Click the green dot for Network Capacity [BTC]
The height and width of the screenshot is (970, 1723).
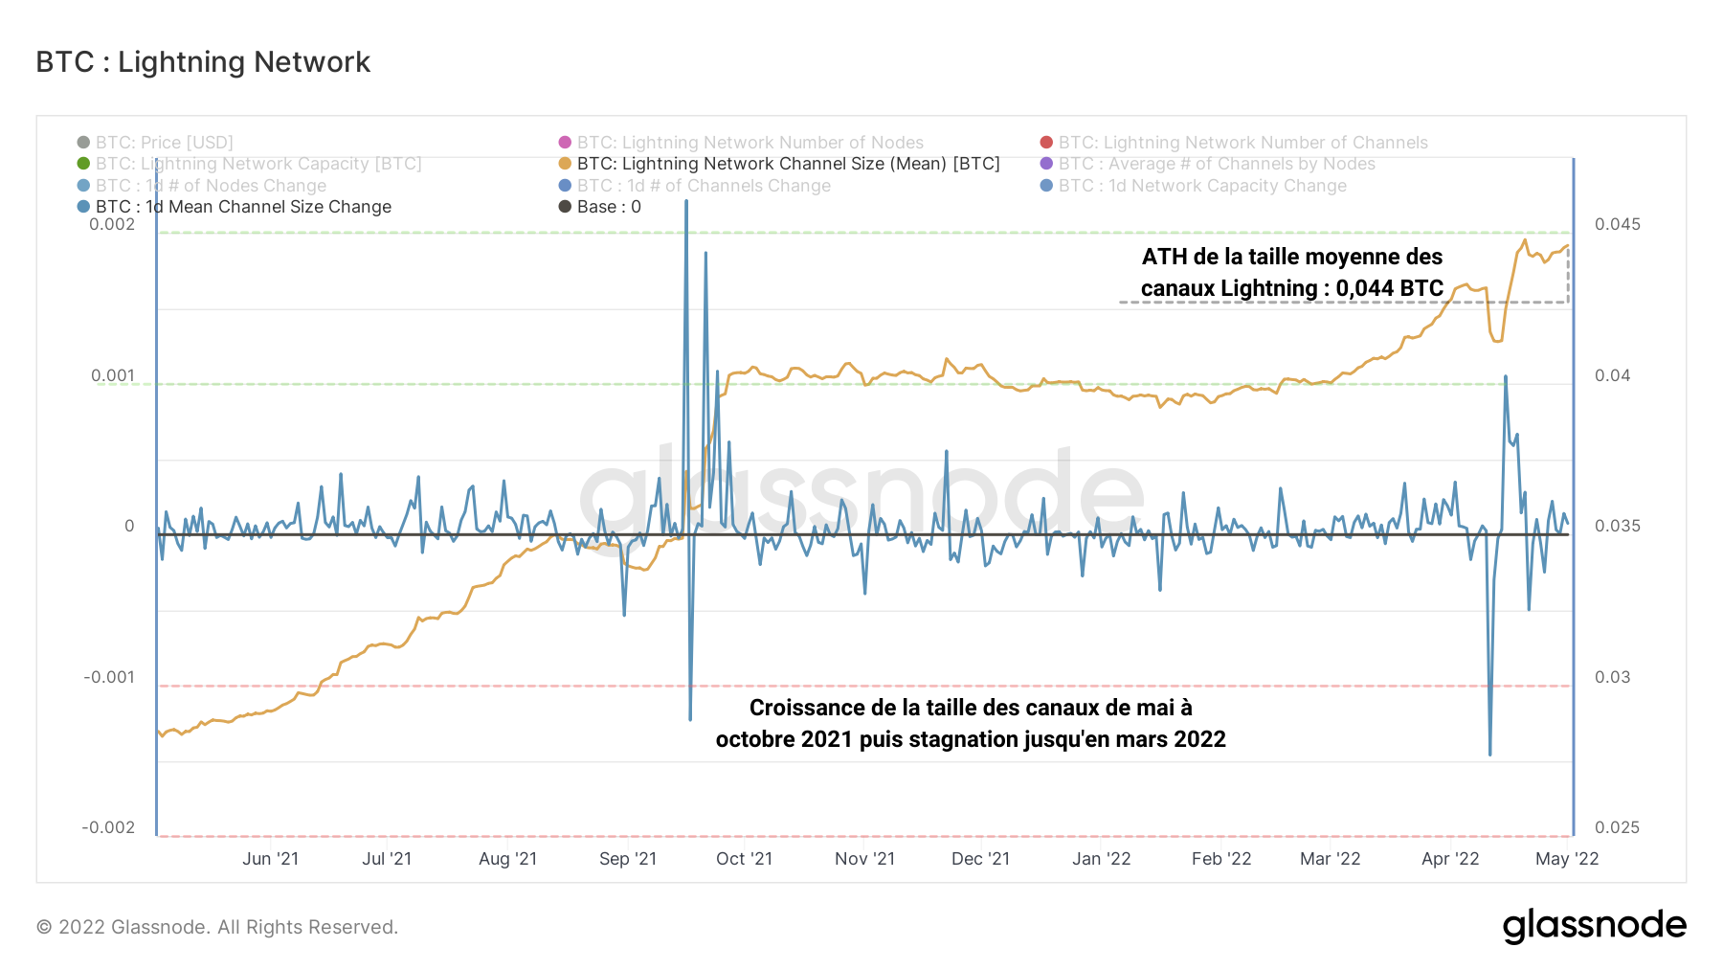(83, 164)
